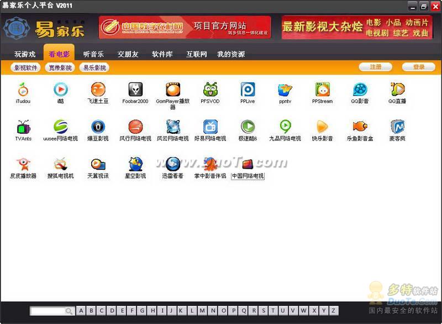The height and width of the screenshot is (324, 442).
Task: Launch the 掌中影音伴侣 icon
Action: click(211, 164)
